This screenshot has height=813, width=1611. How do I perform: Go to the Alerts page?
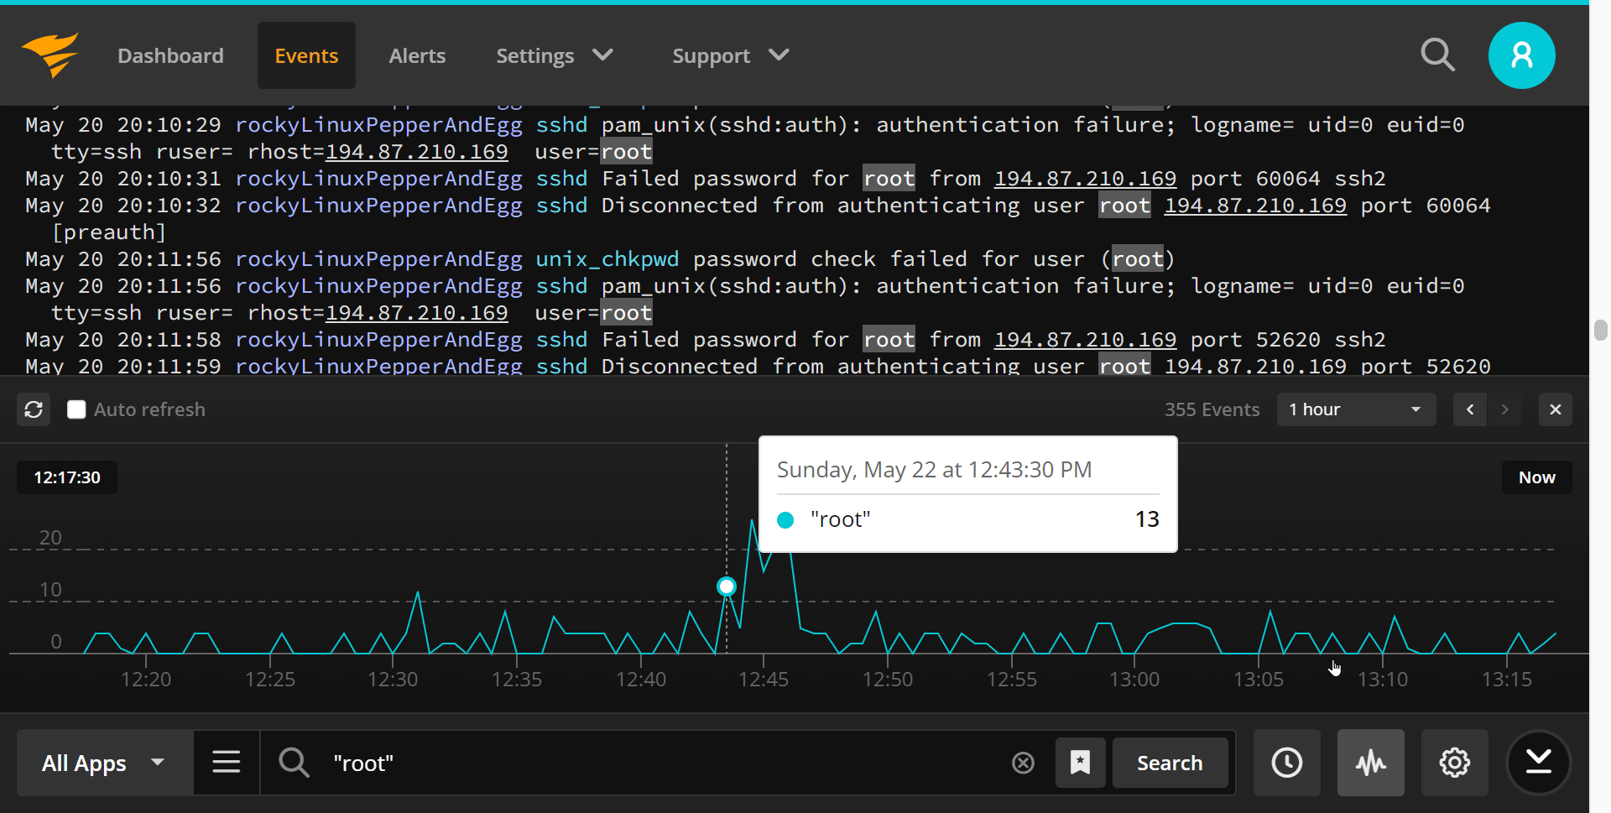point(417,55)
